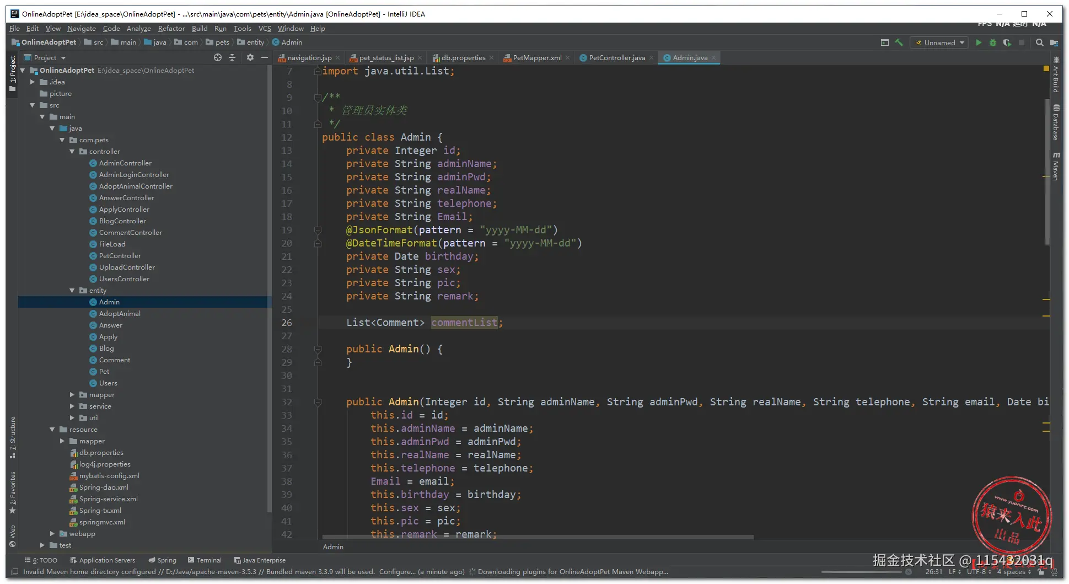
Task: Open Search Everywhere magnifier icon
Action: [1039, 42]
